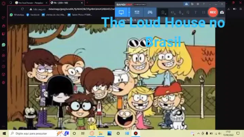
Task: Open screen recording mode dropdown arrow
Action: (x=129, y=12)
